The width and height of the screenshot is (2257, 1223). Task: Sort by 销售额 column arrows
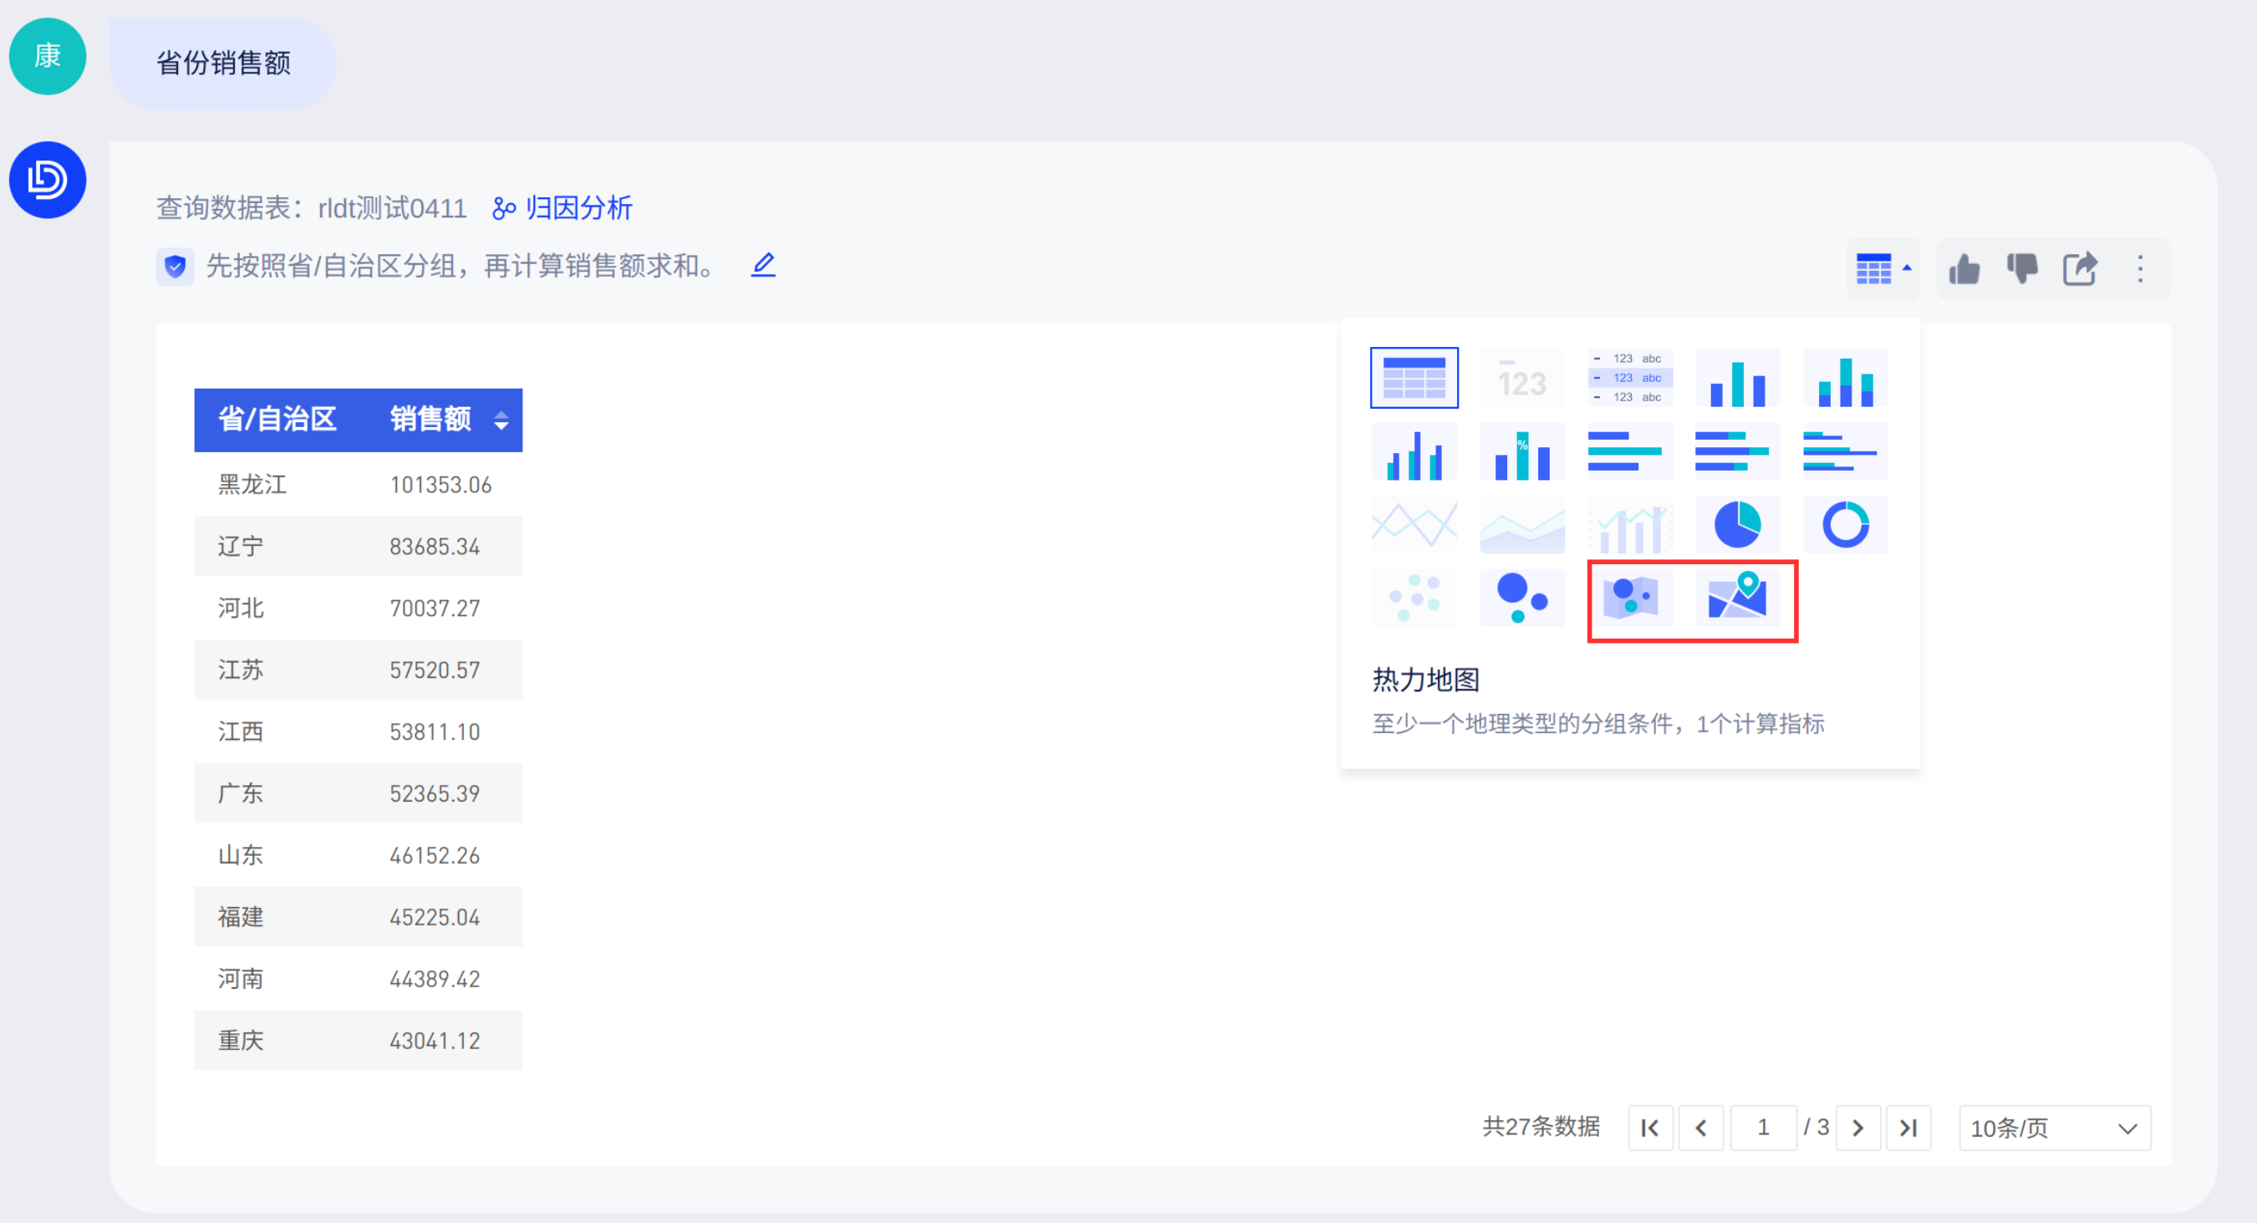pos(502,420)
